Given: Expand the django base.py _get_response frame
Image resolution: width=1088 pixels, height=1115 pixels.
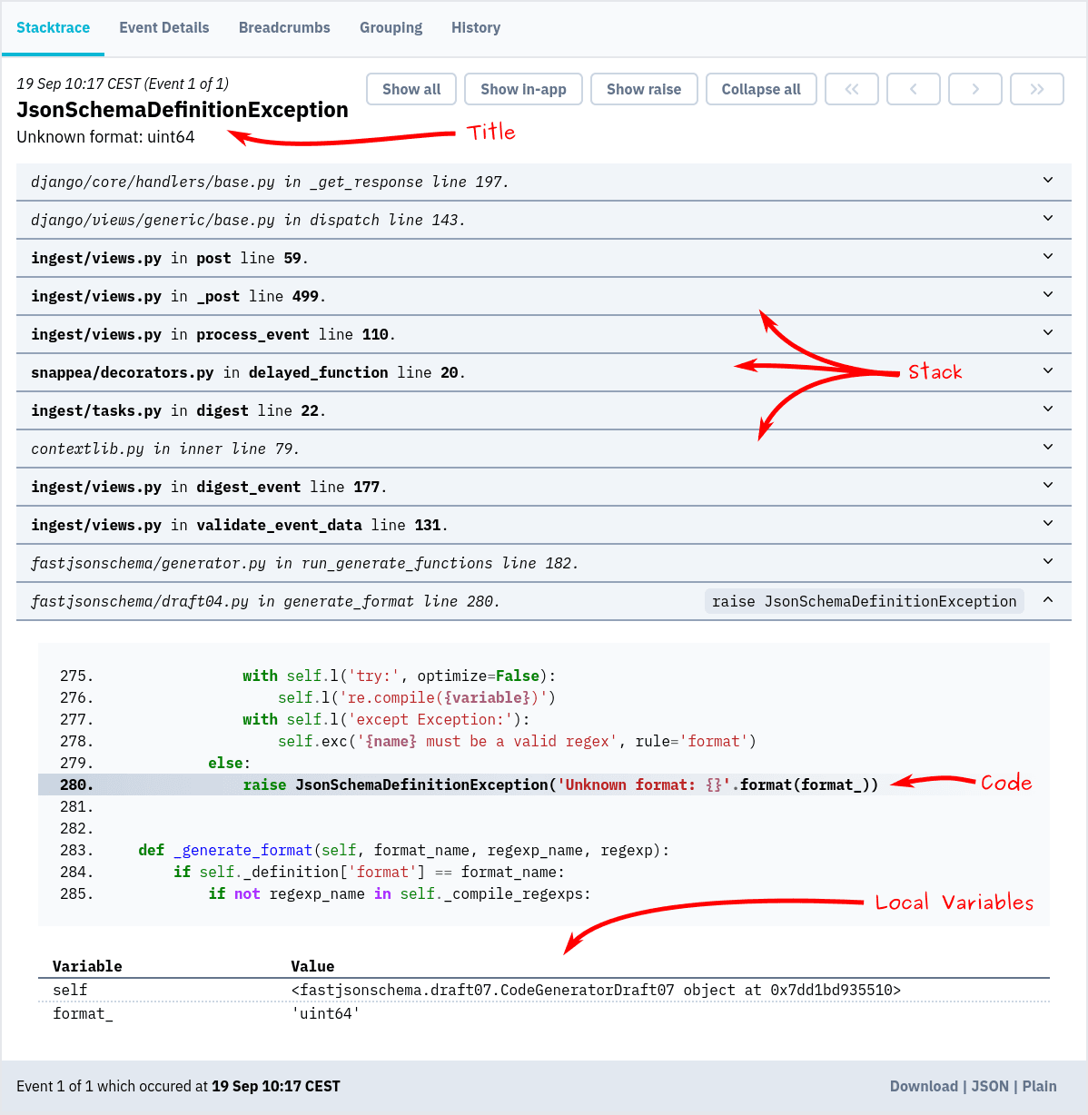Looking at the screenshot, I should point(1047,181).
